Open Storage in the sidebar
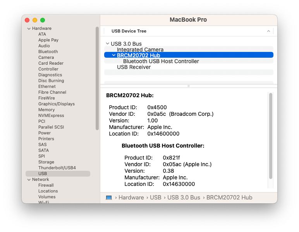Viewport: 299px width, 232px height. [x=46, y=162]
